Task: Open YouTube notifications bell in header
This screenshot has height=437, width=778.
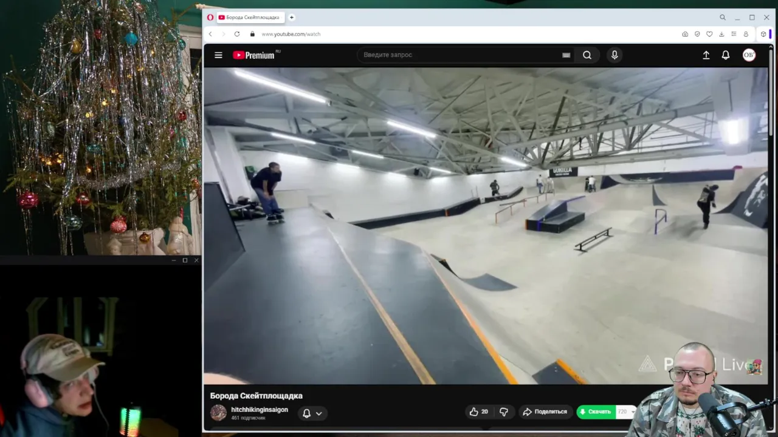Action: 726,55
